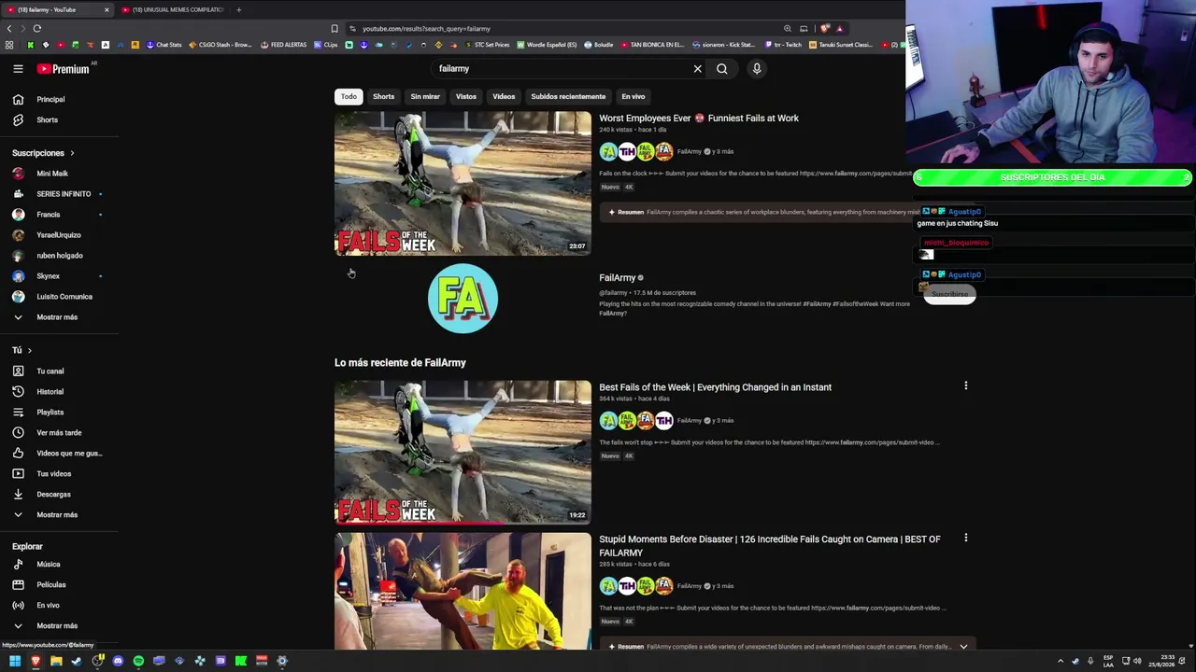Select the Subidos recientemente filter chip
The height and width of the screenshot is (672, 1196).
pyautogui.click(x=568, y=96)
